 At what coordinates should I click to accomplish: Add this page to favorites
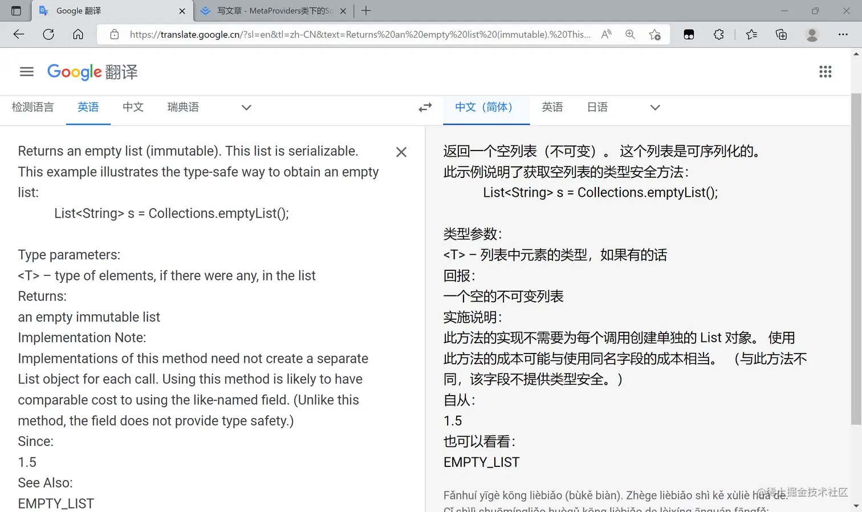[655, 35]
